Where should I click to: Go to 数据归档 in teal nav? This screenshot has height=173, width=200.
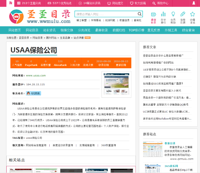click(x=119, y=30)
